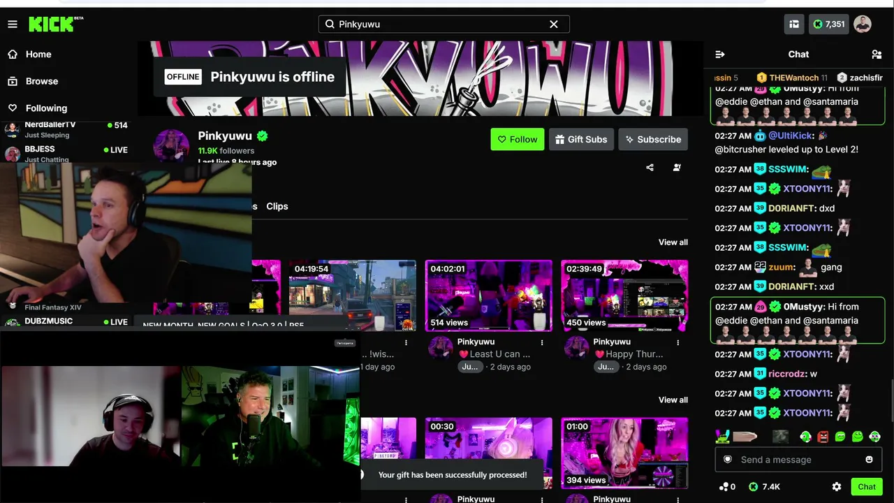Screen dimensions: 894x503
Task: Click the share channel icon
Action: [x=650, y=168]
